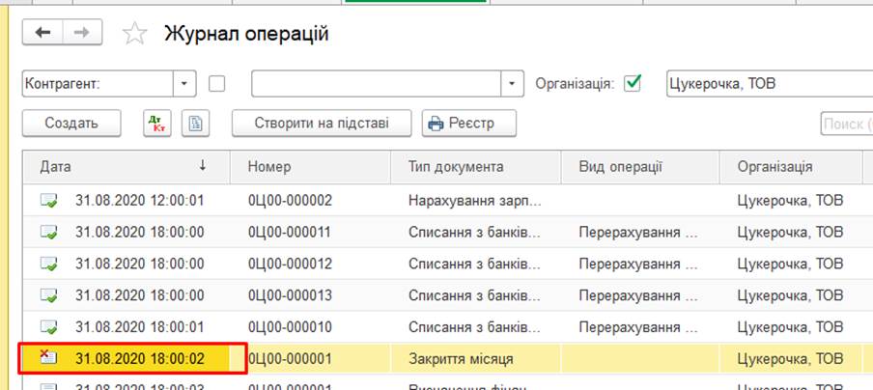This screenshot has height=390, width=873.
Task: Expand the Контрагент filter type dropdown
Action: click(184, 84)
